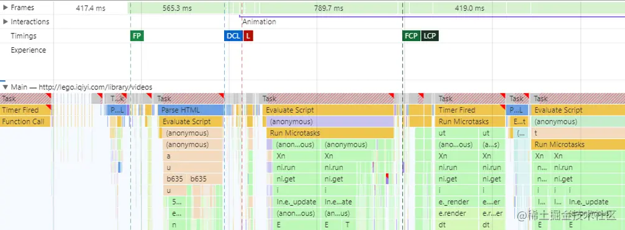Click the Timings track label
This screenshot has width=625, height=230.
(x=24, y=36)
